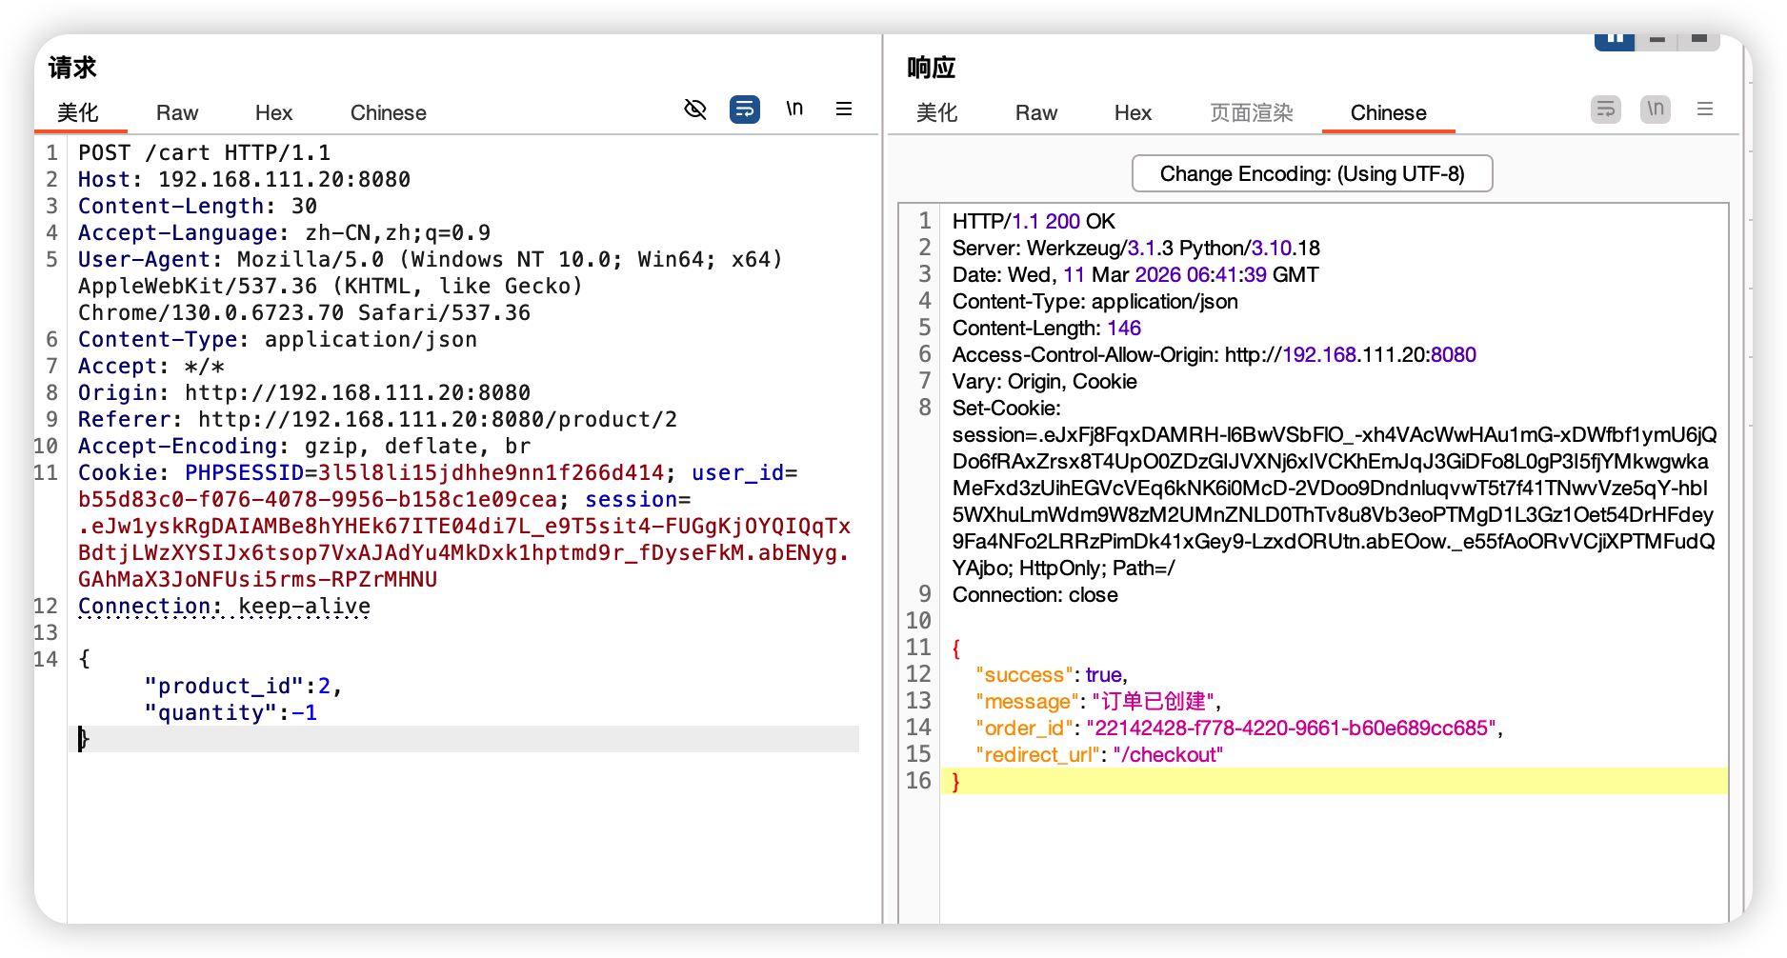This screenshot has height=958, width=1787.
Task: Toggle word wrap in the response panel
Action: (1606, 110)
